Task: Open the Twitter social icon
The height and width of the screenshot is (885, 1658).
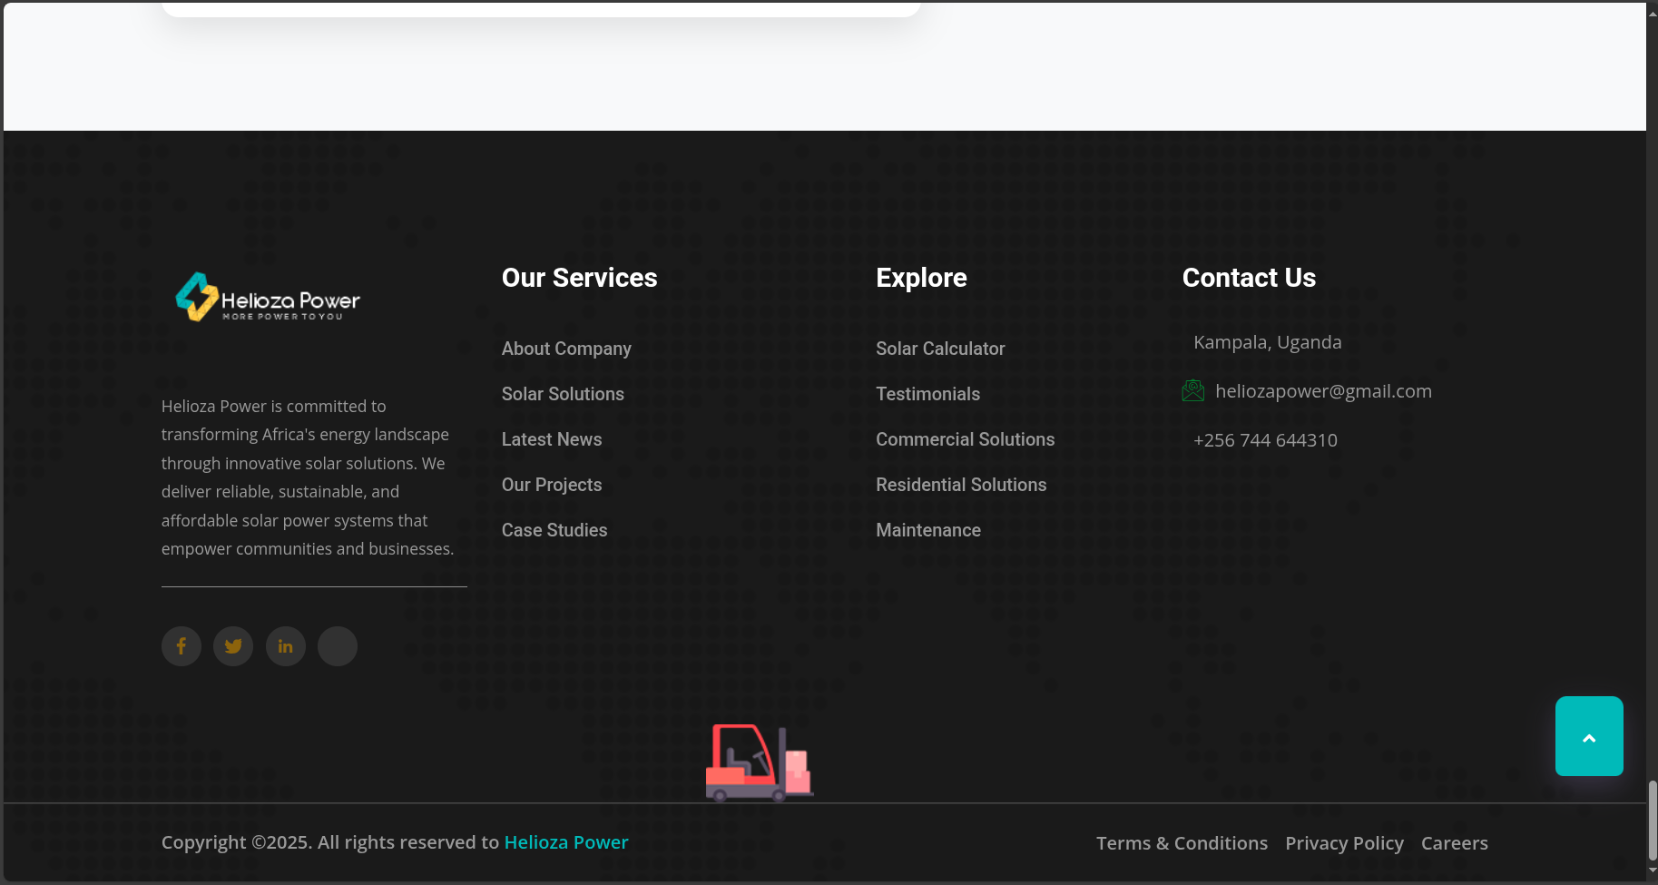Action: tap(233, 646)
